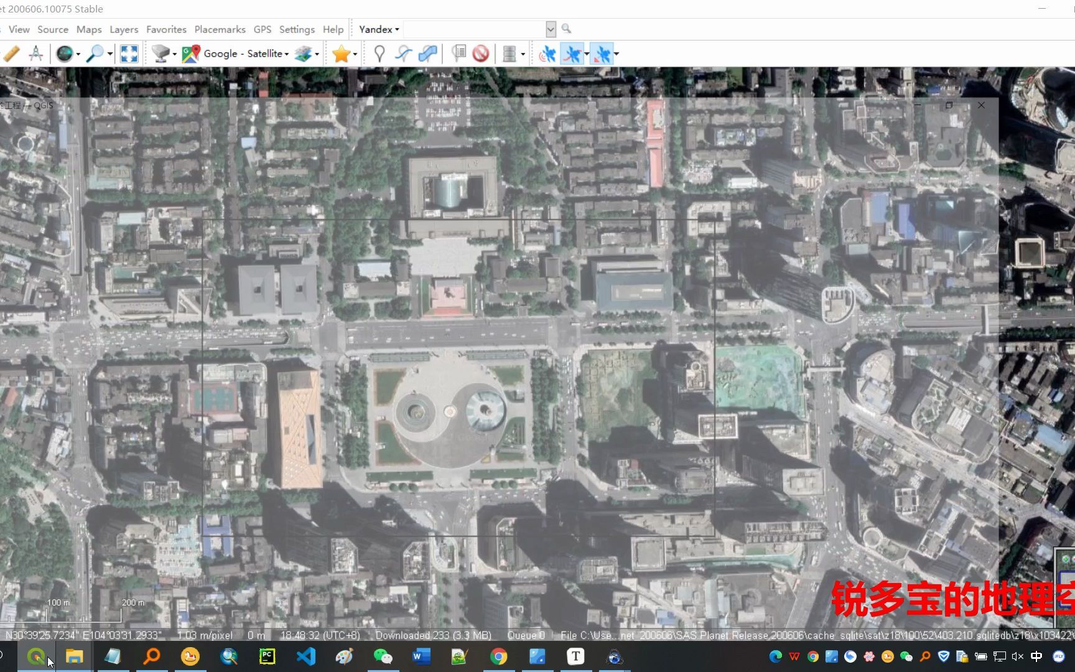1075x672 pixels.
Task: Click the 18:48:32 (UTC+8) time readout
Action: (320, 635)
